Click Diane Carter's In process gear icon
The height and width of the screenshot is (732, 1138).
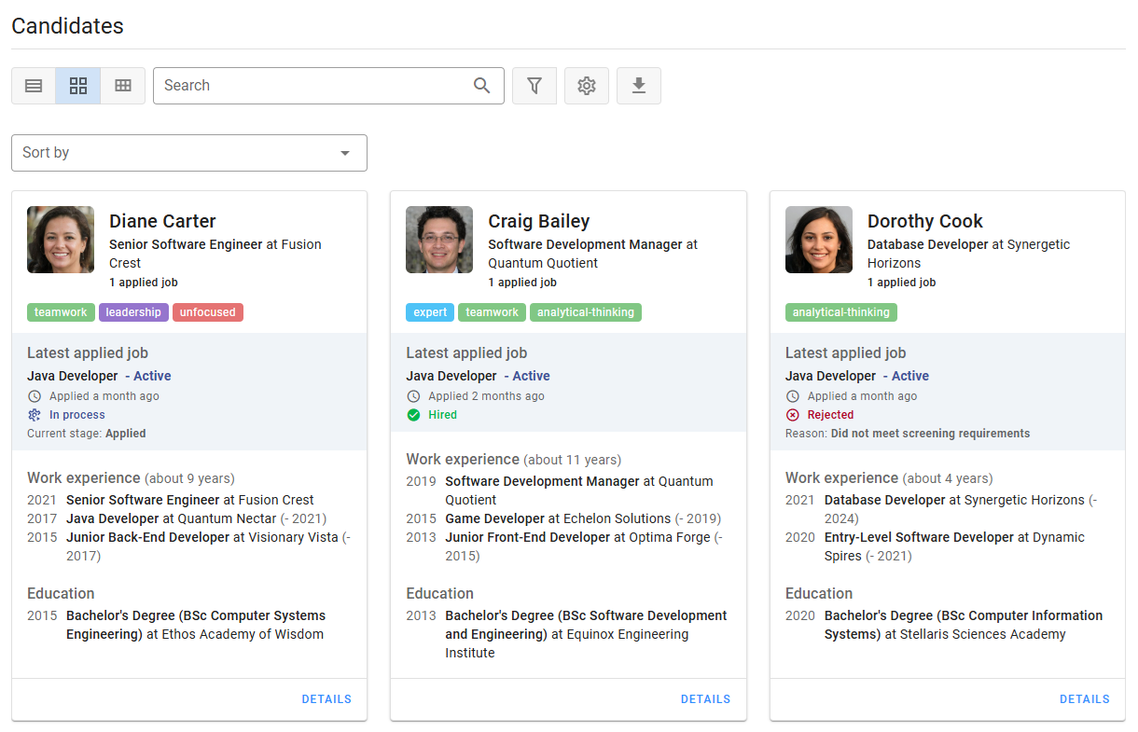tap(35, 415)
